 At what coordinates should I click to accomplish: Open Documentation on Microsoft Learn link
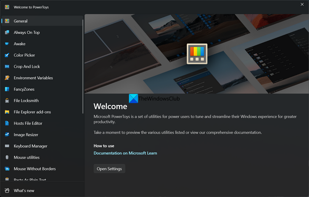pos(125,153)
